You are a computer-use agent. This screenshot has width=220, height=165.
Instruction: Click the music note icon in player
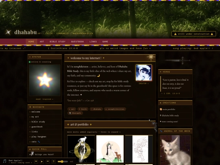(4, 161)
